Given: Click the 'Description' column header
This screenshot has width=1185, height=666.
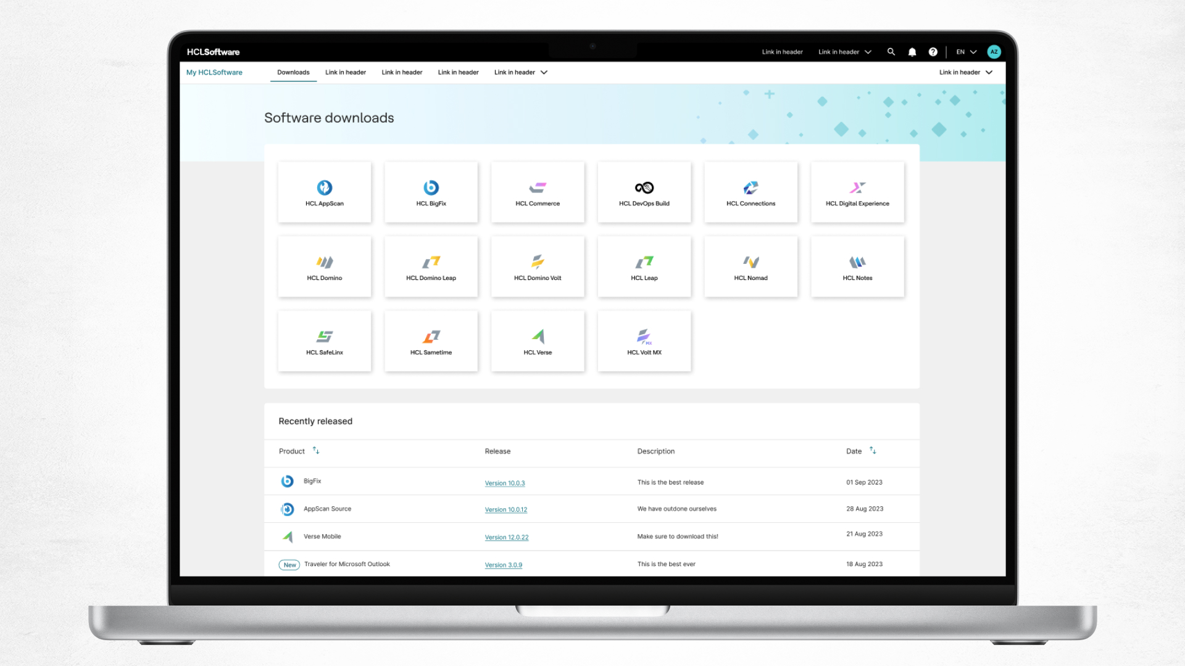Looking at the screenshot, I should click(x=656, y=451).
